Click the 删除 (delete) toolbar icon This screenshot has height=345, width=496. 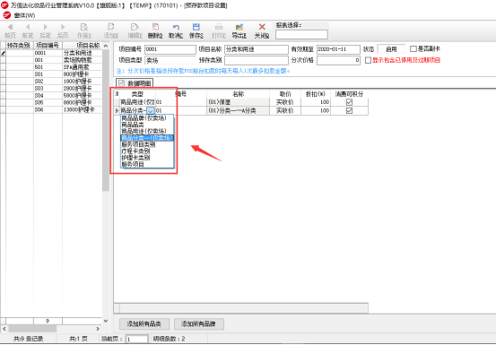[155, 27]
